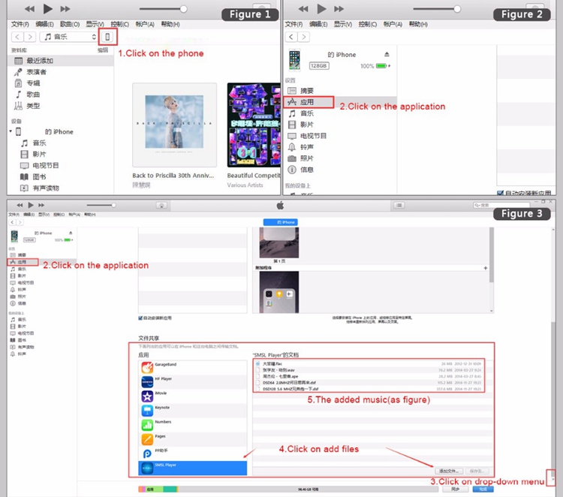Click the 添加文件 (add files) button
This screenshot has width=563, height=497.
pos(450,470)
